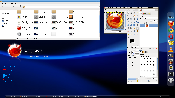The image size is (175, 98).
Task: Select the Heal bandage tool
Action: tap(128, 35)
